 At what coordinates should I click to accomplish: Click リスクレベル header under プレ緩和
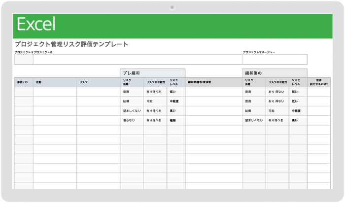coord(176,82)
